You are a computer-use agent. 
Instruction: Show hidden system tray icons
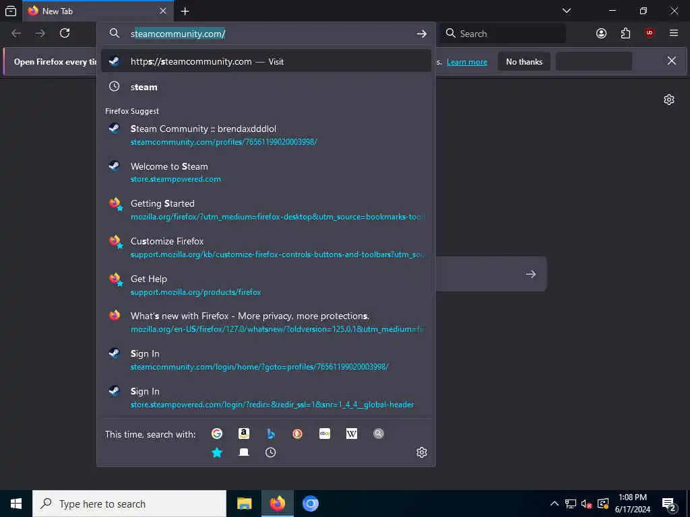[555, 504]
